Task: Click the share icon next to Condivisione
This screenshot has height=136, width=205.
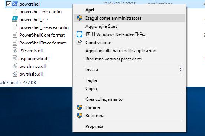Action: pyautogui.click(x=79, y=42)
